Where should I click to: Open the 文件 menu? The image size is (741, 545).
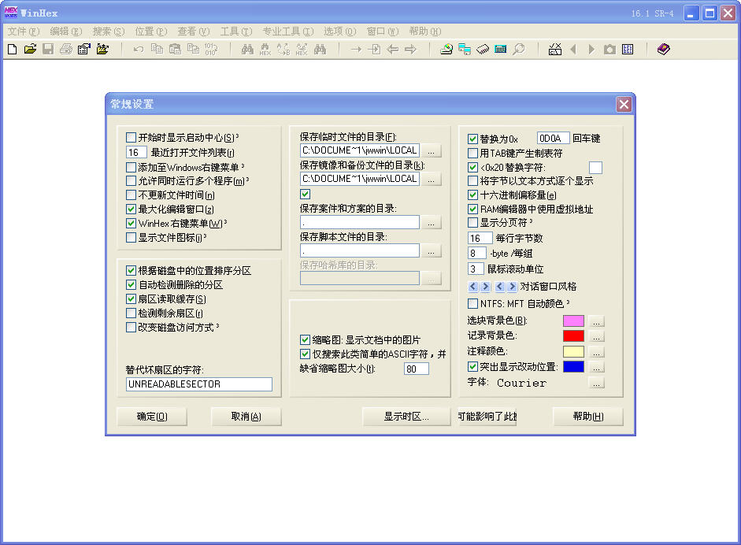click(x=23, y=32)
